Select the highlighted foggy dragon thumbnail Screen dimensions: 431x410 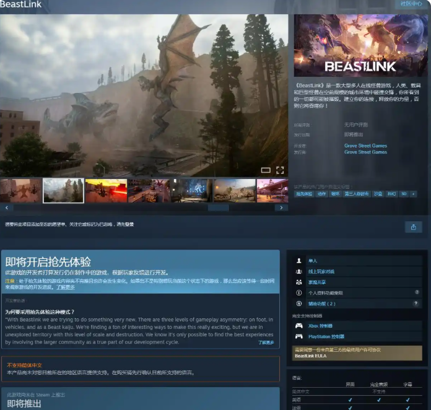tap(64, 191)
